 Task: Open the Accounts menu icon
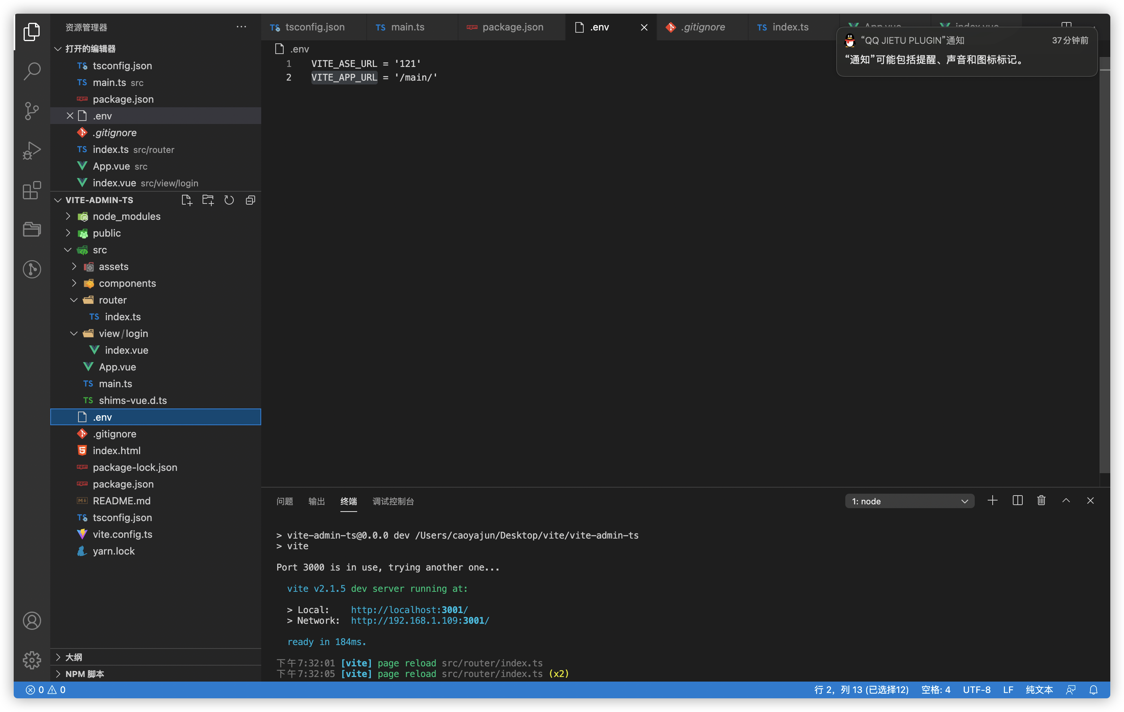point(32,621)
